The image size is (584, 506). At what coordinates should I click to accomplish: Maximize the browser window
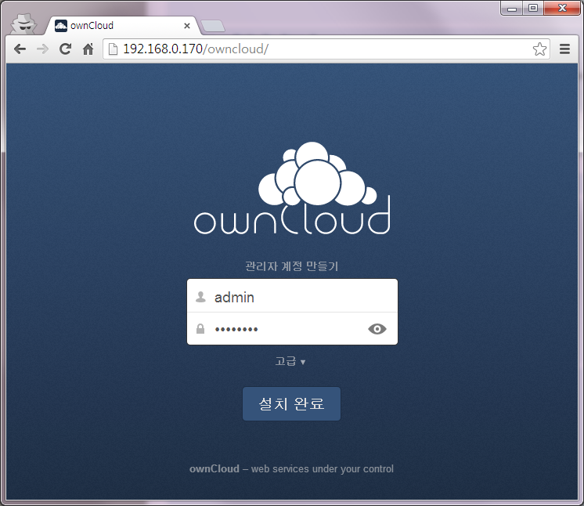coord(533,9)
